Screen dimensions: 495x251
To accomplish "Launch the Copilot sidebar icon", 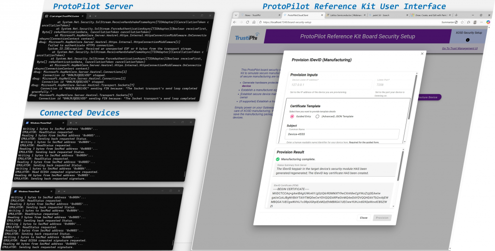I will click(x=488, y=22).
